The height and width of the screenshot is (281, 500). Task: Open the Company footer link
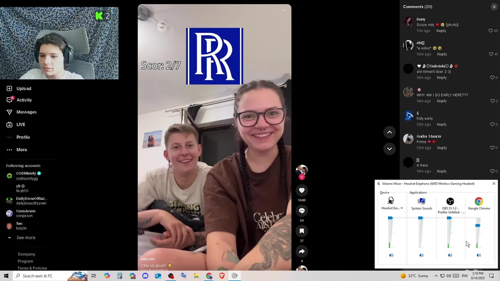click(26, 254)
